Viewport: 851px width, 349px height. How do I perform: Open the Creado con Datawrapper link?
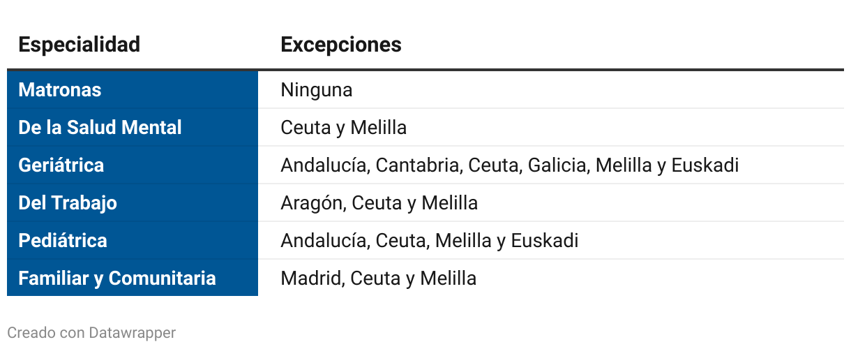(91, 333)
